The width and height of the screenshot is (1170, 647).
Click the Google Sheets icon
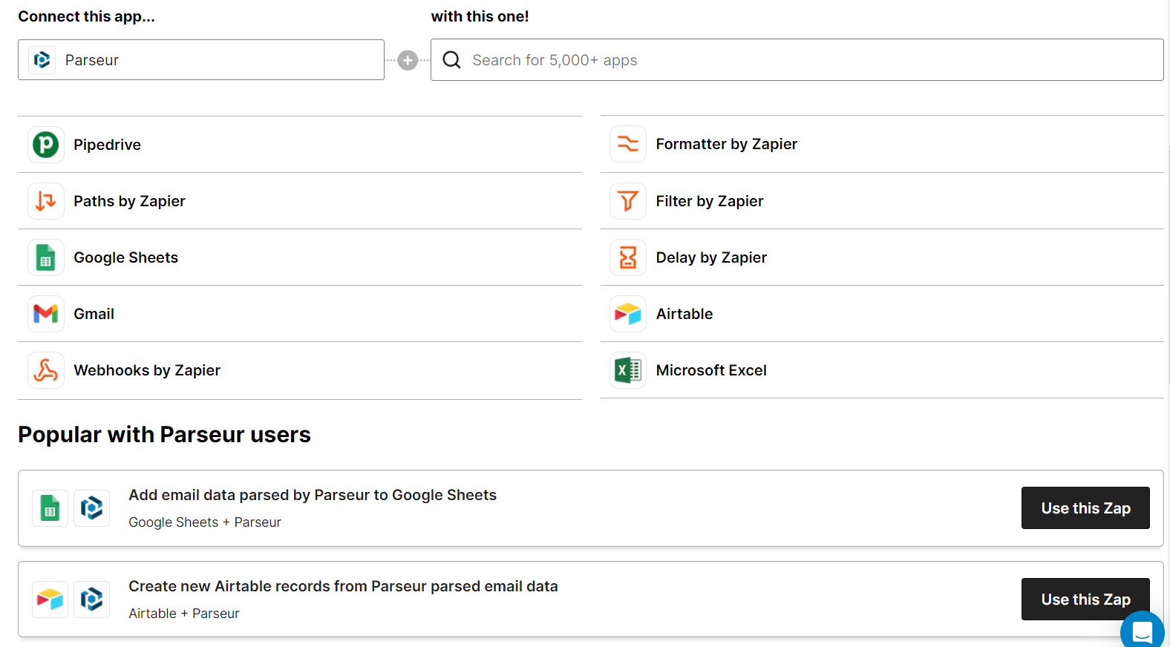click(x=45, y=257)
